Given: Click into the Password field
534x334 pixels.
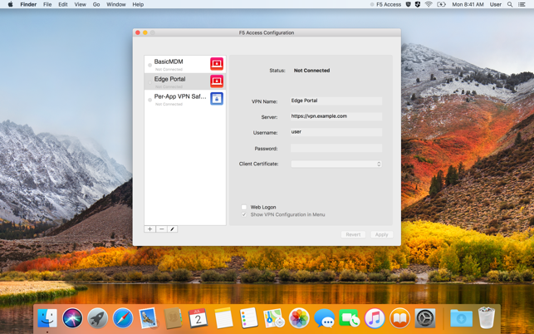Looking at the screenshot, I should [336, 149].
